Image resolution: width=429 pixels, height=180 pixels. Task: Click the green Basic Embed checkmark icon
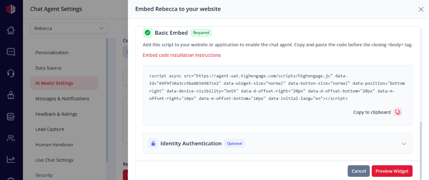tap(148, 33)
